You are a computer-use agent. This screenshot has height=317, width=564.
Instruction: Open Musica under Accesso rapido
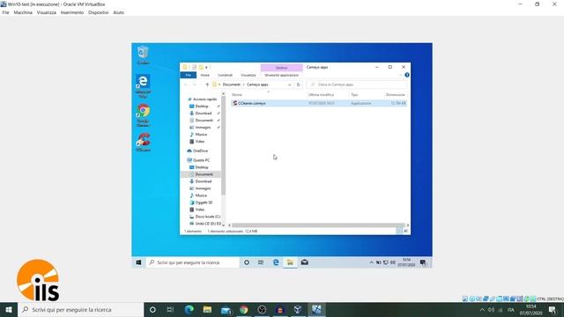click(201, 135)
